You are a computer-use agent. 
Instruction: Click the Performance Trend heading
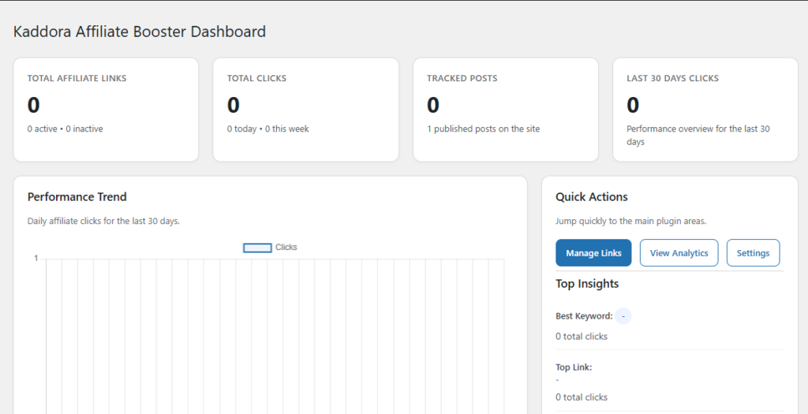(x=77, y=197)
